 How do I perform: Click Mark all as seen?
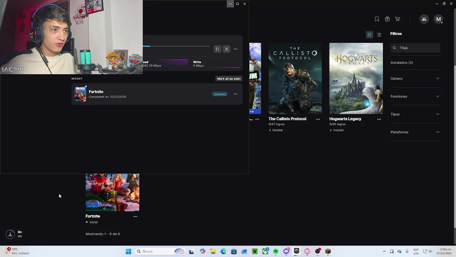(229, 79)
